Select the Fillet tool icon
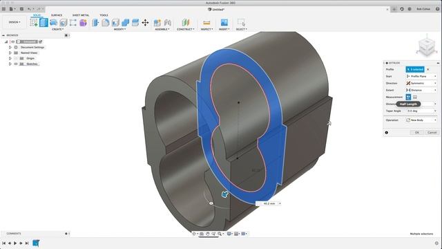 click(106, 23)
